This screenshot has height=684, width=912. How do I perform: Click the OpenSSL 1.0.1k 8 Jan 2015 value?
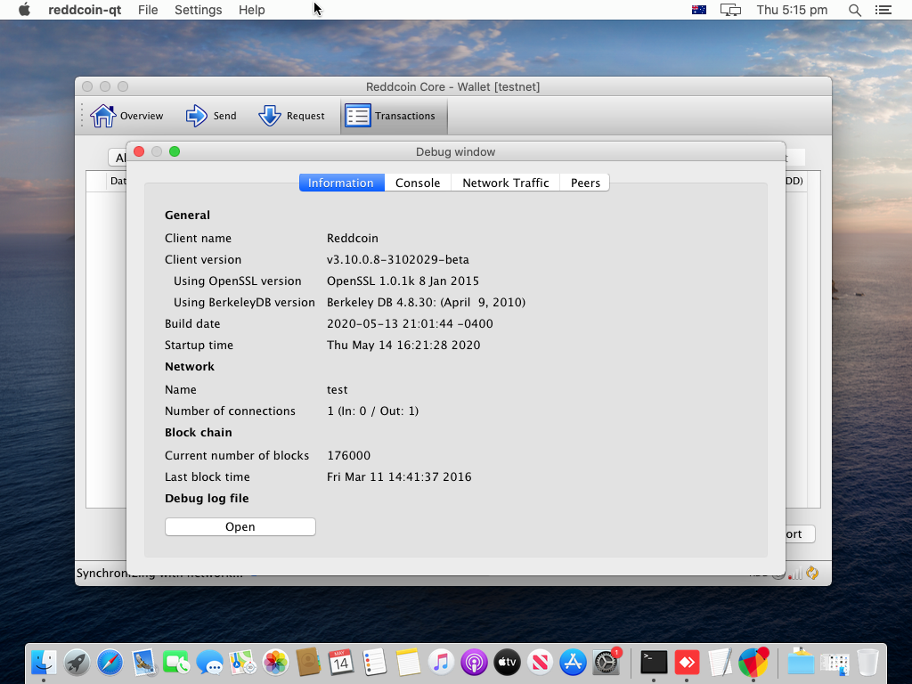pos(403,281)
